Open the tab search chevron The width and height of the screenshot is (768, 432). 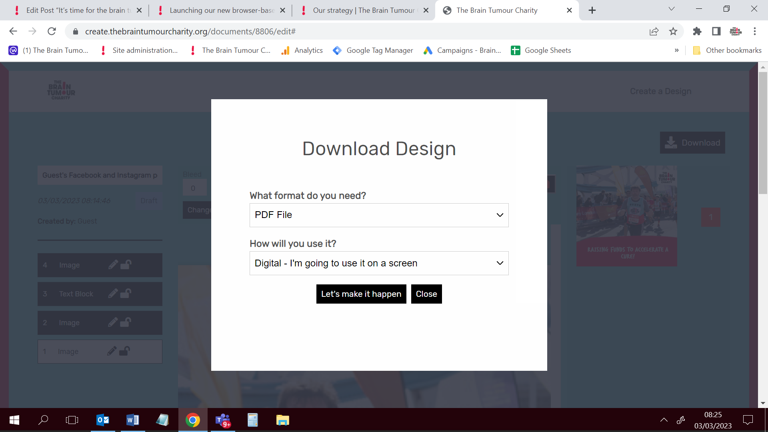[x=672, y=9]
